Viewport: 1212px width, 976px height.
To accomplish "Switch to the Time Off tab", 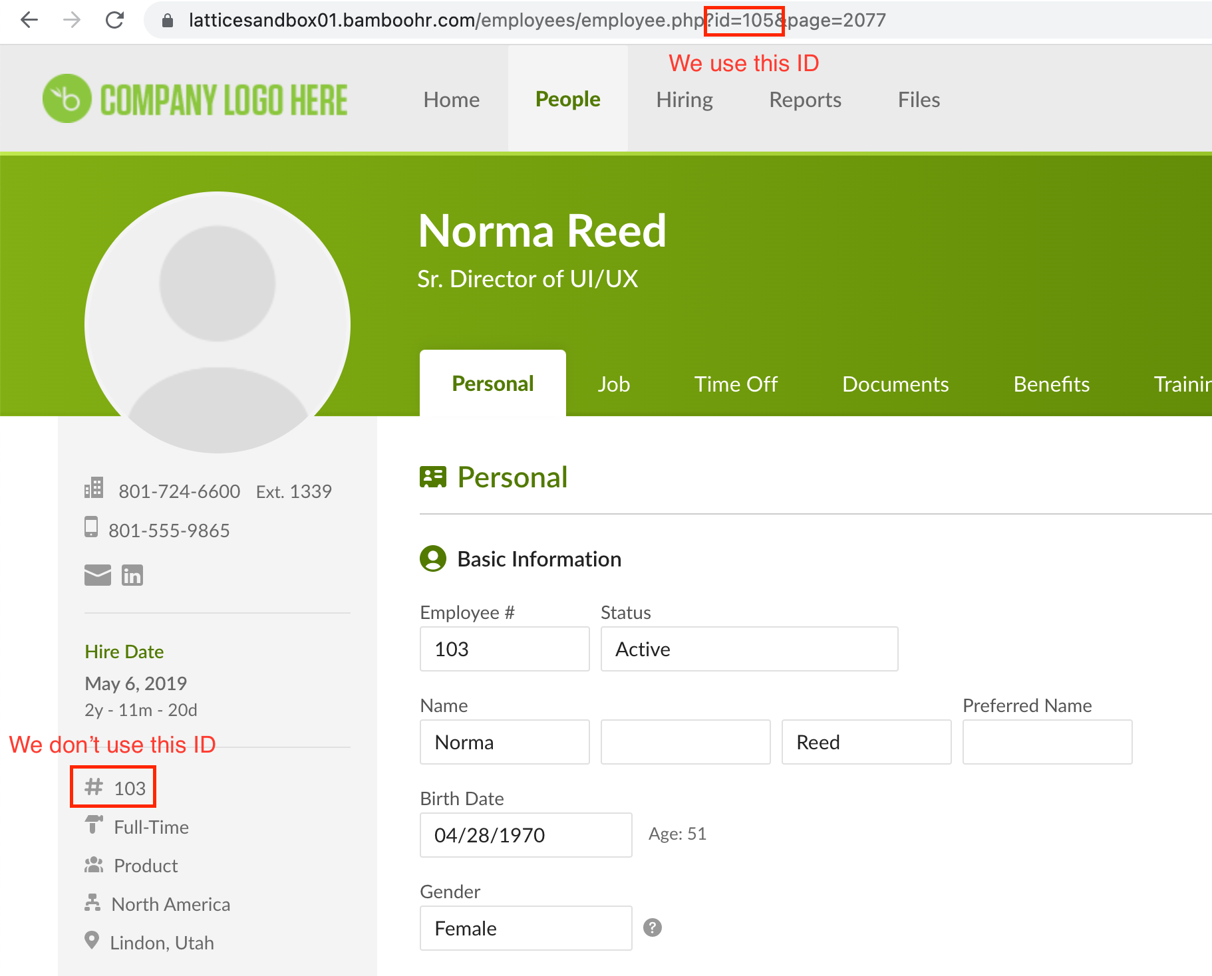I will 736,384.
